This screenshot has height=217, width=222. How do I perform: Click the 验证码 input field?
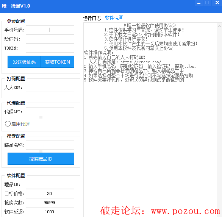coord(50,39)
